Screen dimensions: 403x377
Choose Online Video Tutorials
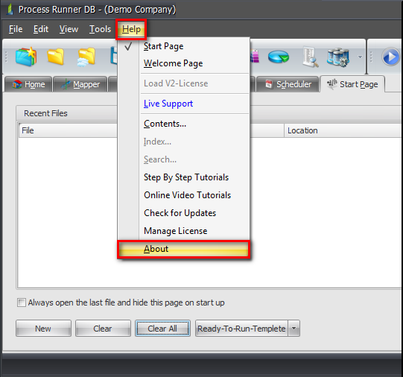183,195
